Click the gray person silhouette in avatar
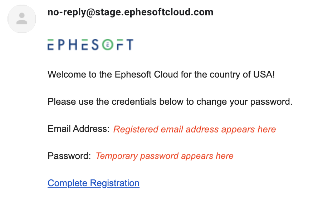Viewport: 313px width, 198px height. [22, 19]
